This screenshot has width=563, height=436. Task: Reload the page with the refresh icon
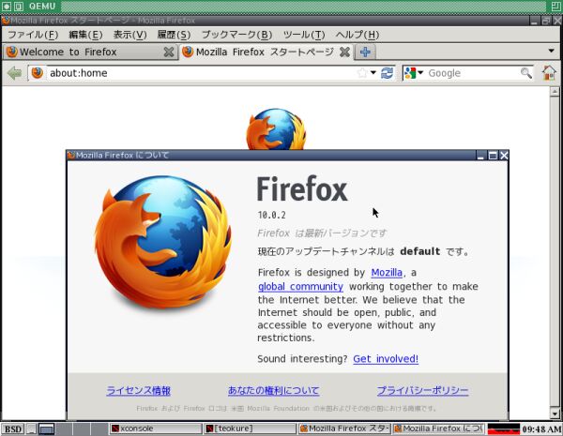pyautogui.click(x=387, y=73)
